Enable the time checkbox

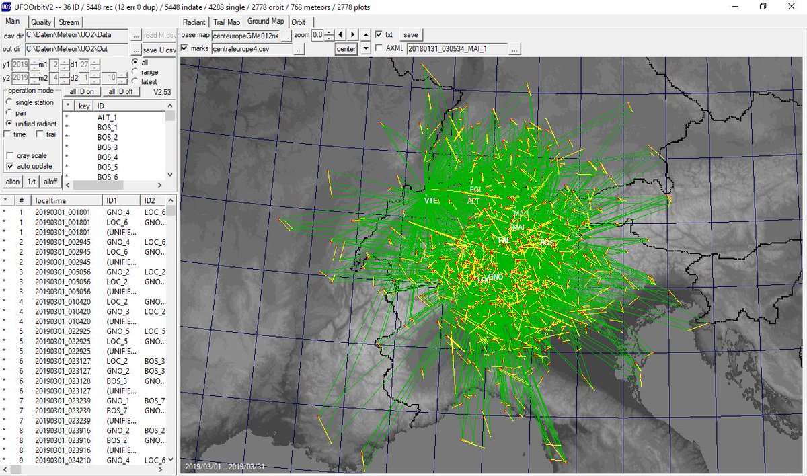7,134
